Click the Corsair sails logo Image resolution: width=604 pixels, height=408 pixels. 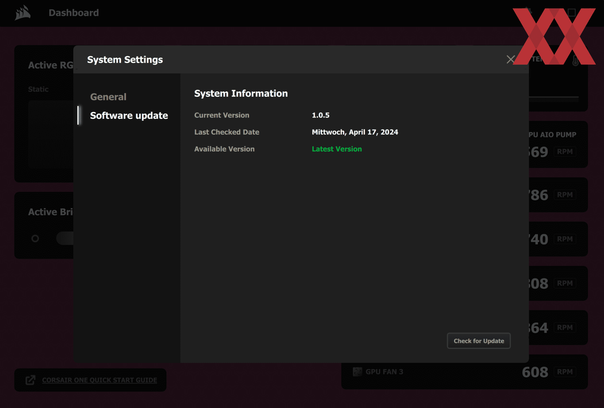[x=22, y=13]
